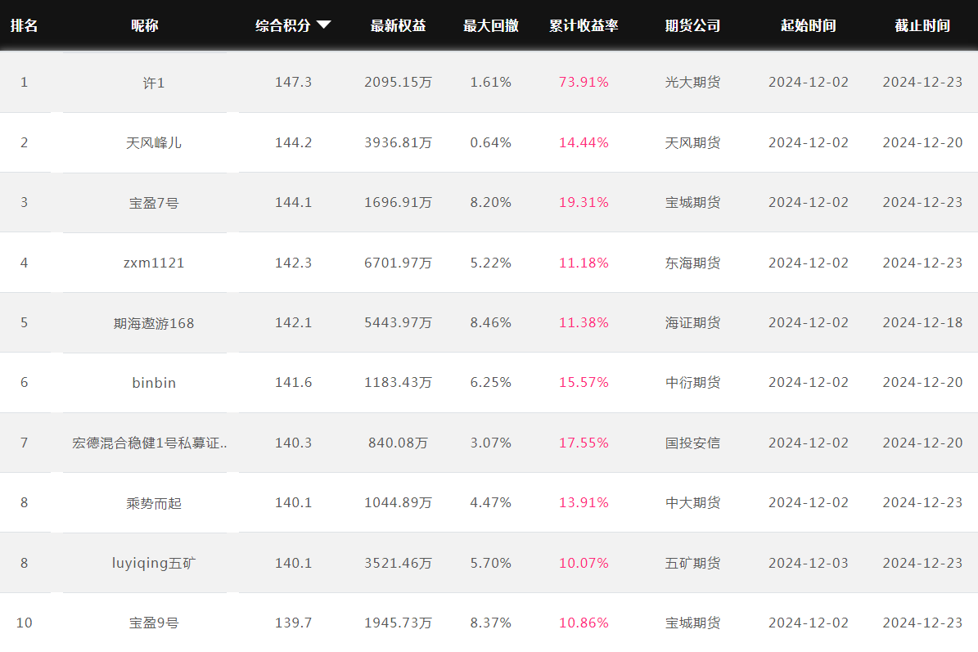Click company 光大期货
The width and height of the screenshot is (978, 652).
pos(693,83)
